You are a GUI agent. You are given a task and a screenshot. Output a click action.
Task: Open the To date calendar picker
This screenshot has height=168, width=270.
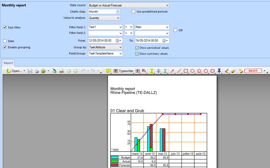(x=165, y=41)
